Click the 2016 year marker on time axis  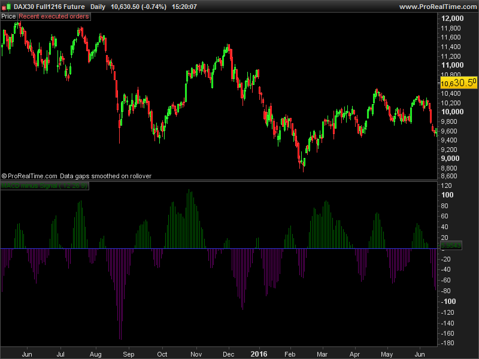(259, 354)
